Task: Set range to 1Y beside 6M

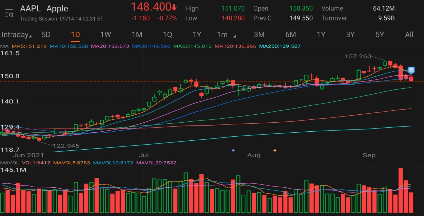Action: pyautogui.click(x=321, y=35)
